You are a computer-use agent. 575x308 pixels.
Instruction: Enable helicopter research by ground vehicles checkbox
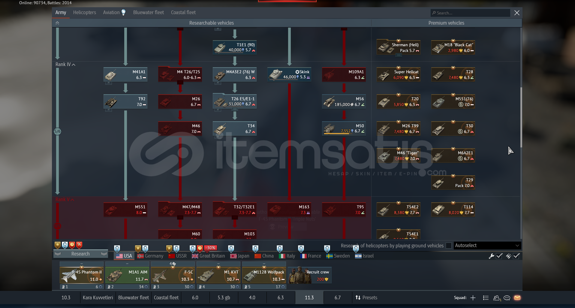449,246
